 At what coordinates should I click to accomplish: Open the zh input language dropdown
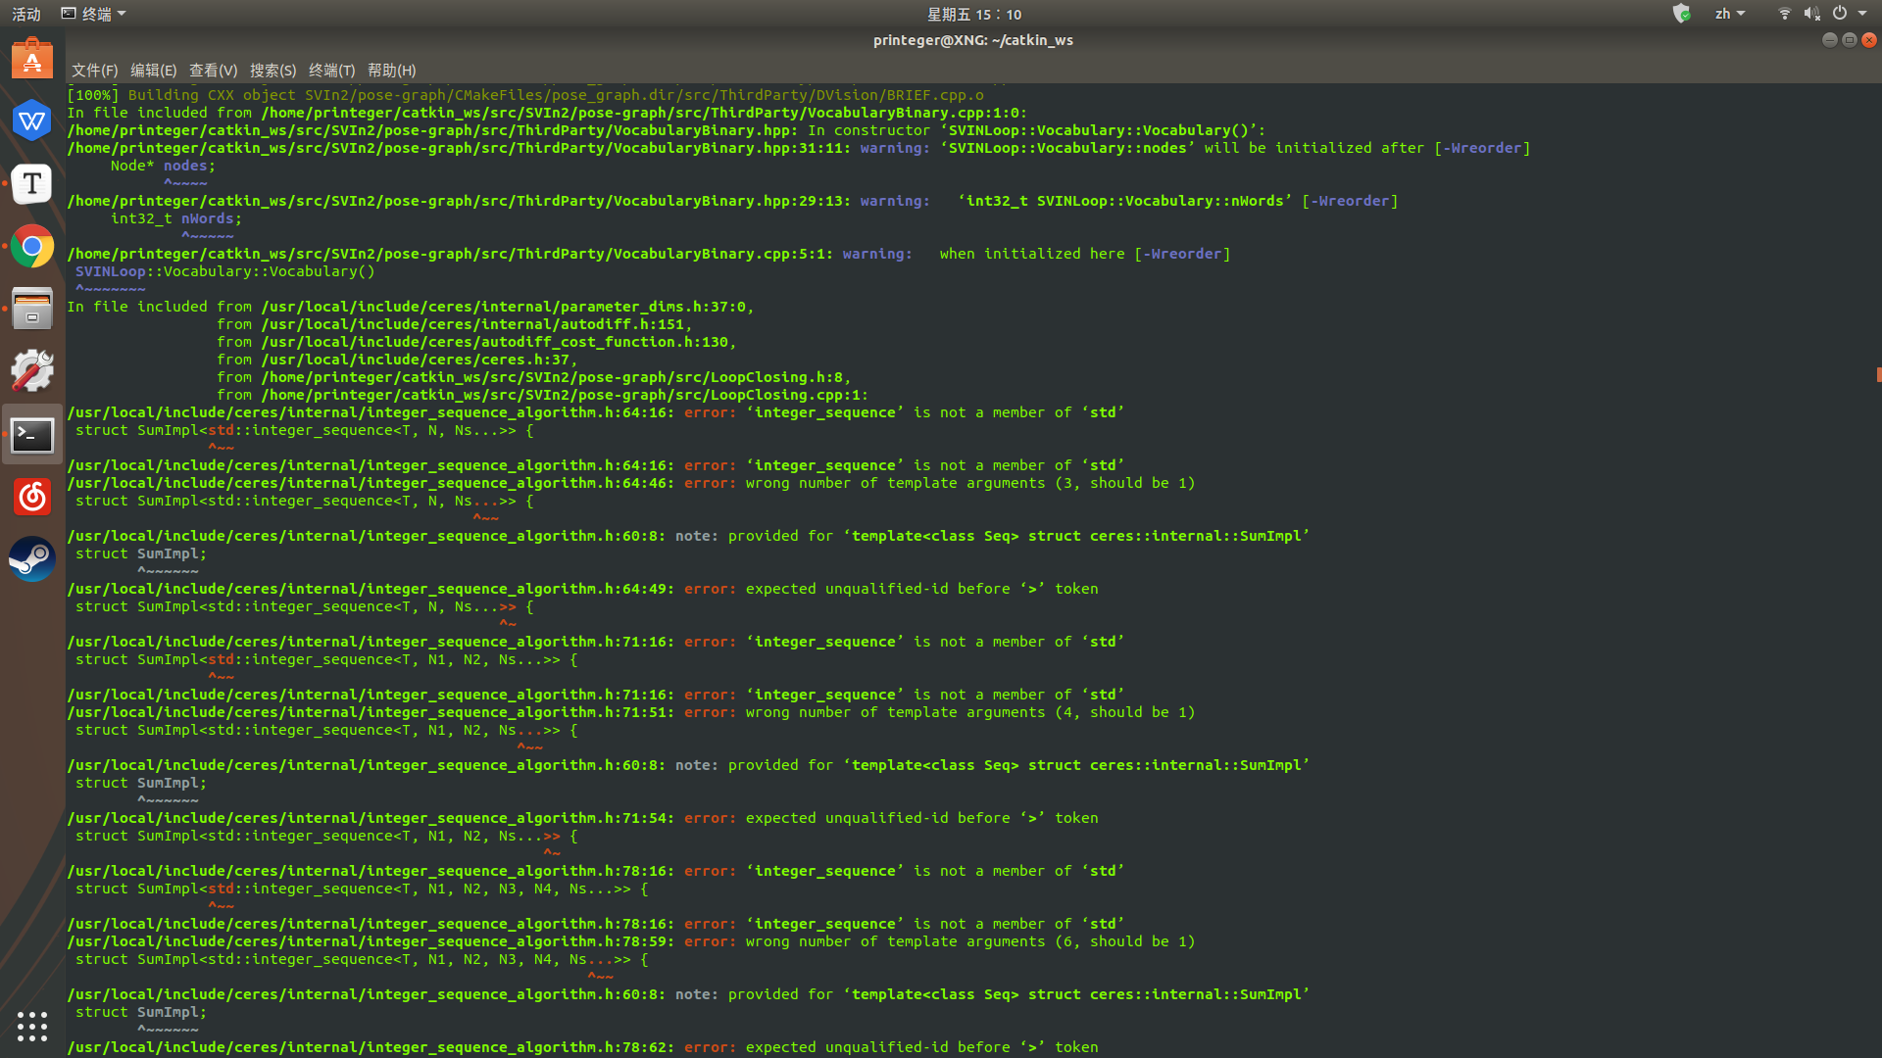1729,14
